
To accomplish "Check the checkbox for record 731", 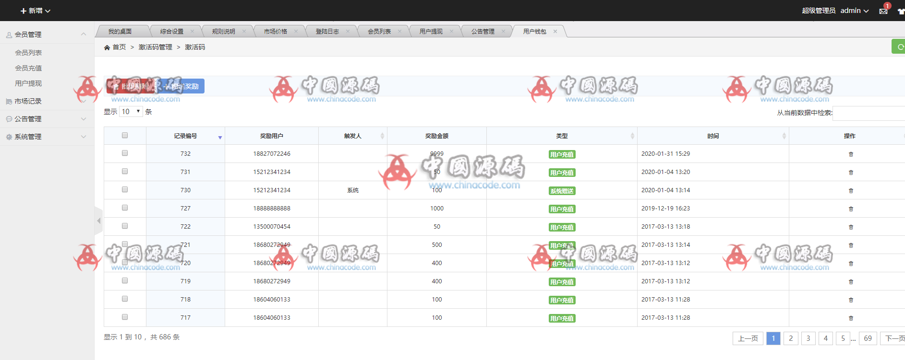I will tap(125, 172).
